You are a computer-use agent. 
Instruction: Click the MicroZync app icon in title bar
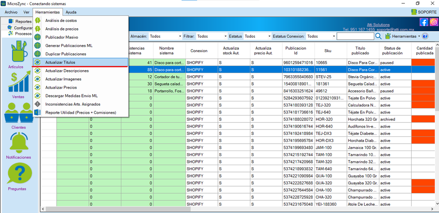(3, 3)
